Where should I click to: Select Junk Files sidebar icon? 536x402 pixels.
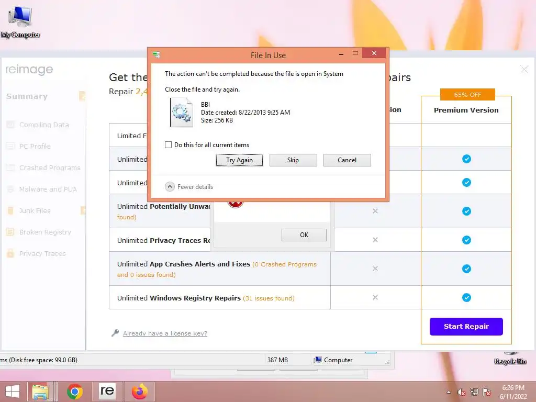[10, 210]
